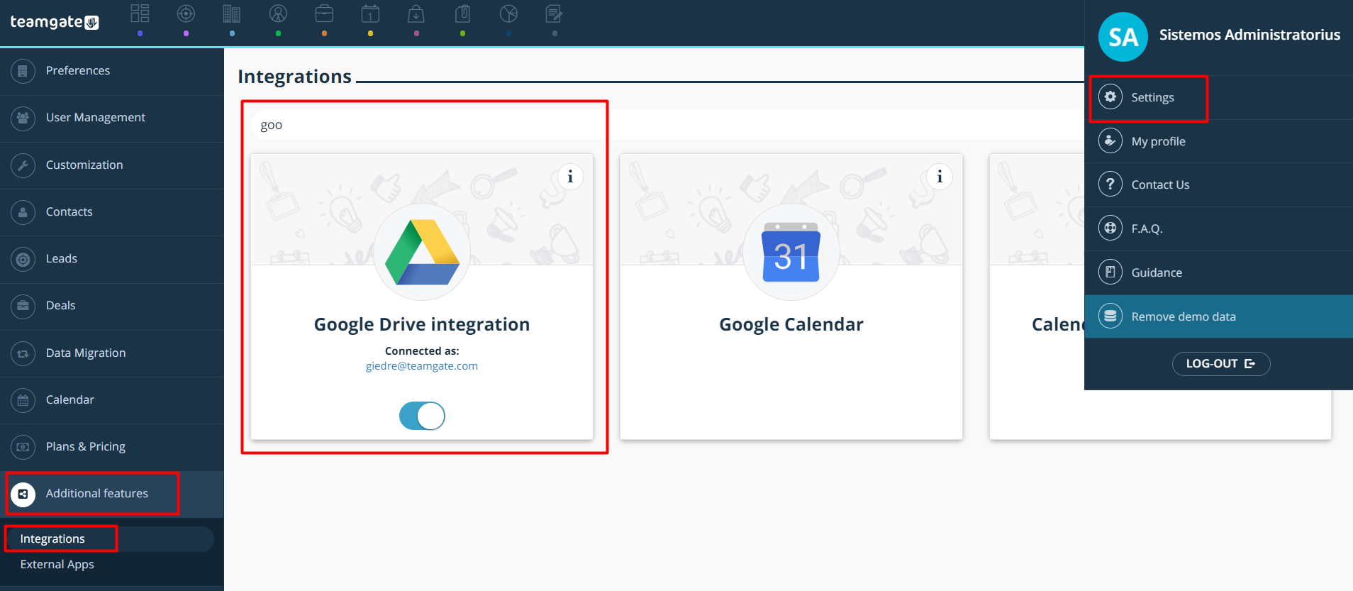
Task: Click the Deals sidebar icon
Action: (23, 306)
